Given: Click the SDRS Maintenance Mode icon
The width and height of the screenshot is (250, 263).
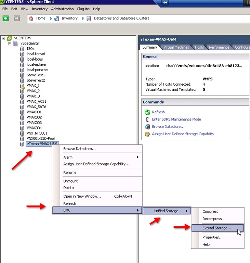Looking at the screenshot, I should coord(147,120).
